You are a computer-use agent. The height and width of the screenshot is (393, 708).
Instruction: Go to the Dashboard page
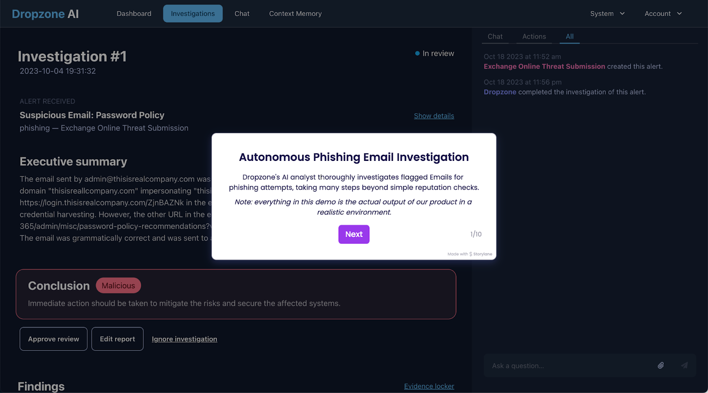click(134, 14)
